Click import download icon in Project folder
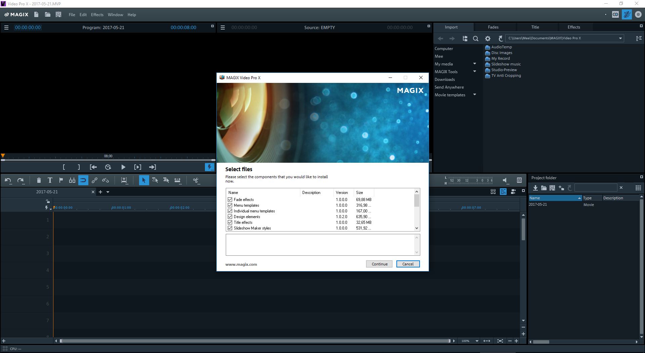This screenshot has height=353, width=645. pyautogui.click(x=535, y=188)
